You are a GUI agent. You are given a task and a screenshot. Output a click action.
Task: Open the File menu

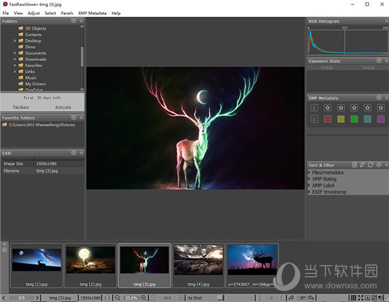pyautogui.click(x=5, y=13)
